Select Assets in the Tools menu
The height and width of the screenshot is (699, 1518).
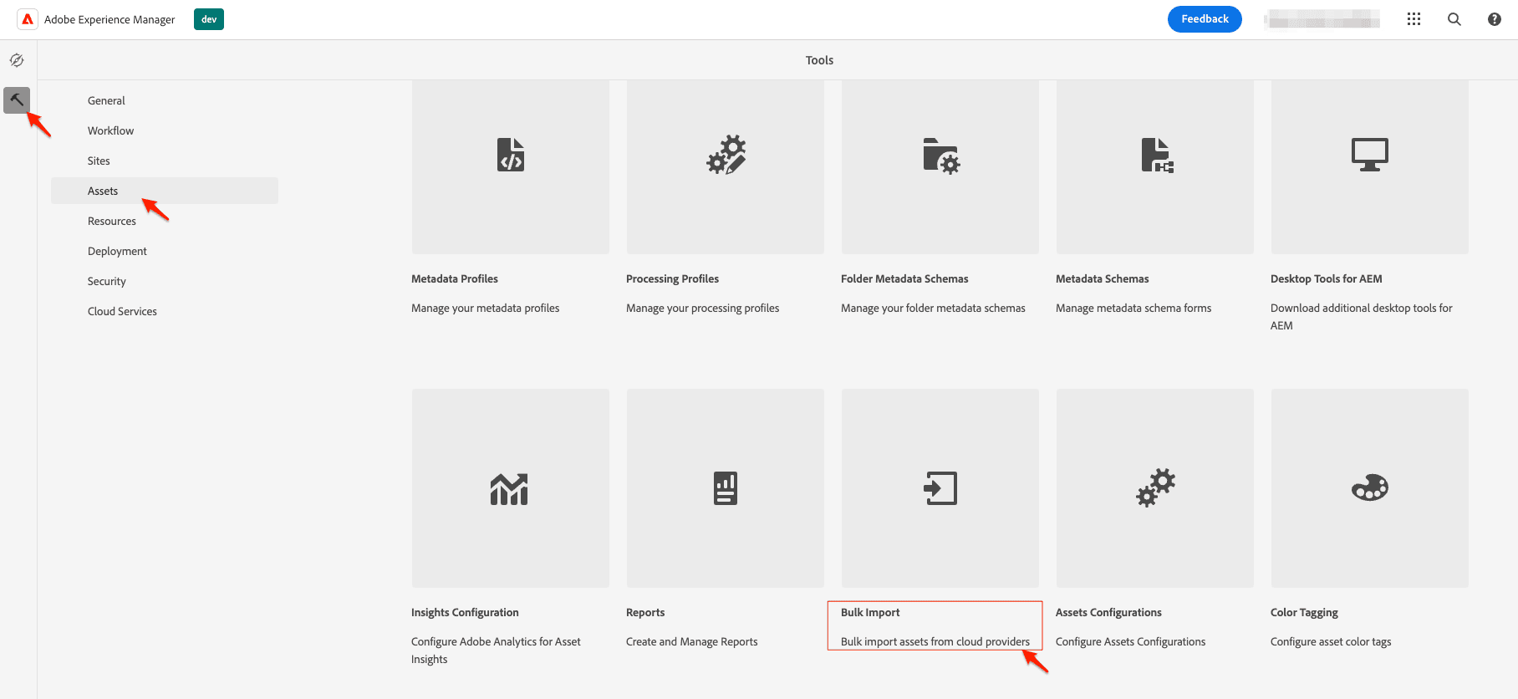click(x=165, y=191)
